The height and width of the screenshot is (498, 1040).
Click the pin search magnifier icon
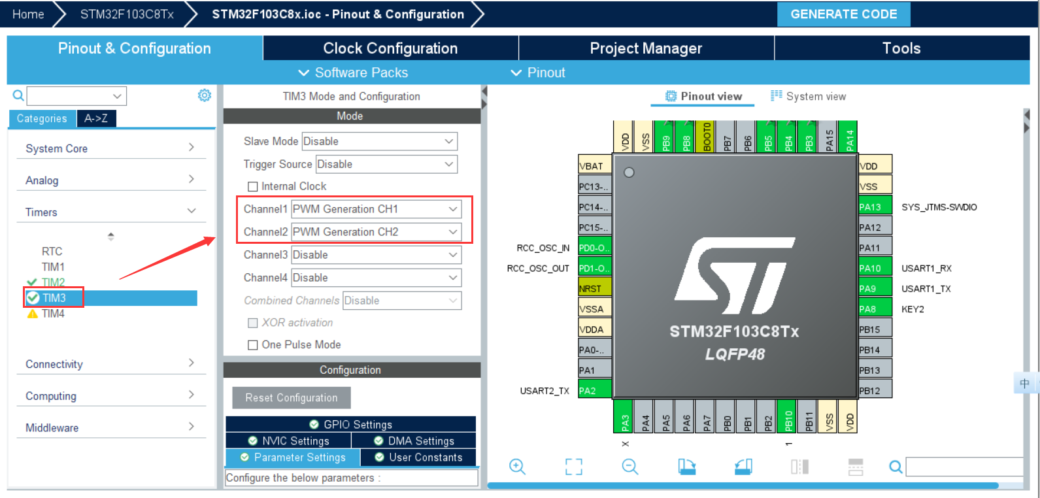[896, 467]
